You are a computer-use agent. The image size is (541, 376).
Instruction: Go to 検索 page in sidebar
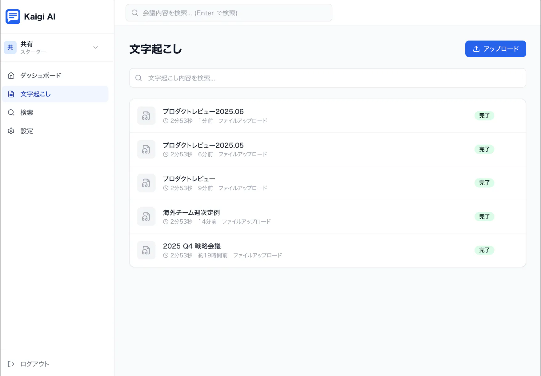55,112
